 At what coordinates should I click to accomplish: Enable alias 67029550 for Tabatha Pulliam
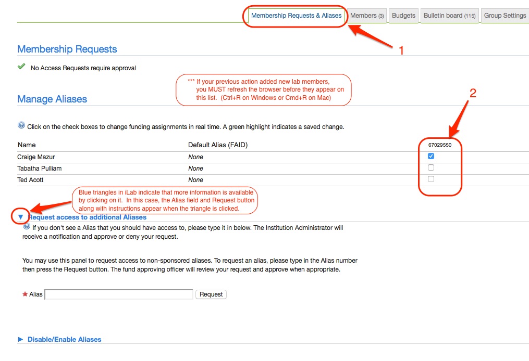point(431,167)
